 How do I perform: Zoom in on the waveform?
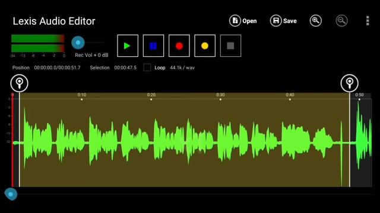[315, 21]
